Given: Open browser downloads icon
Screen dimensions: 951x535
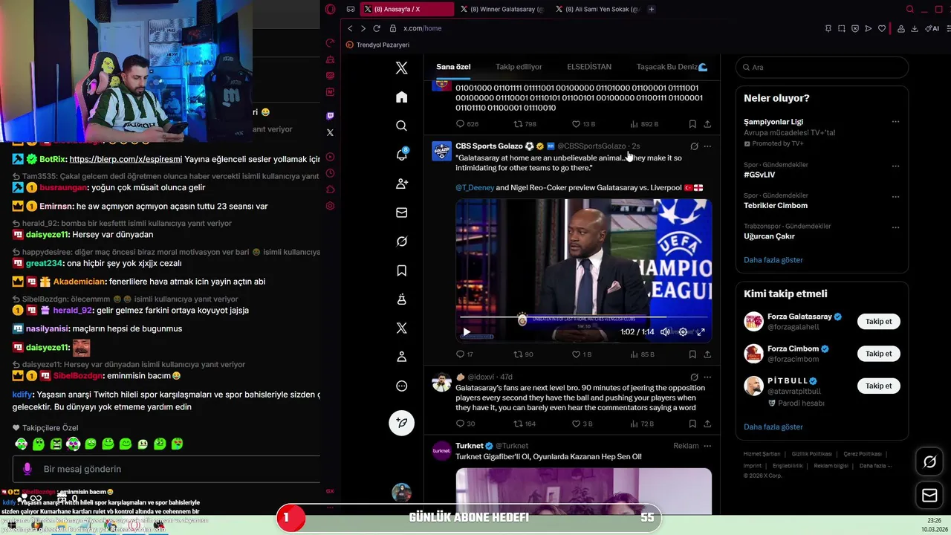Looking at the screenshot, I should (x=915, y=28).
